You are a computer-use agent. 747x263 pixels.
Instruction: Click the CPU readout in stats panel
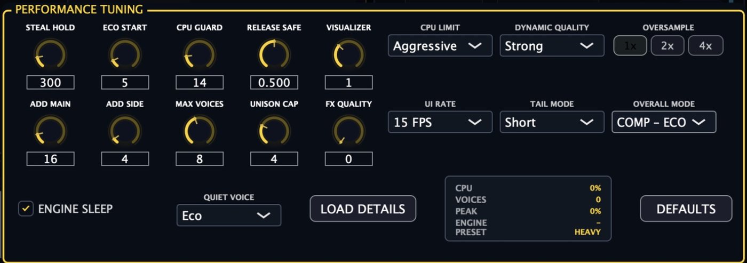528,188
